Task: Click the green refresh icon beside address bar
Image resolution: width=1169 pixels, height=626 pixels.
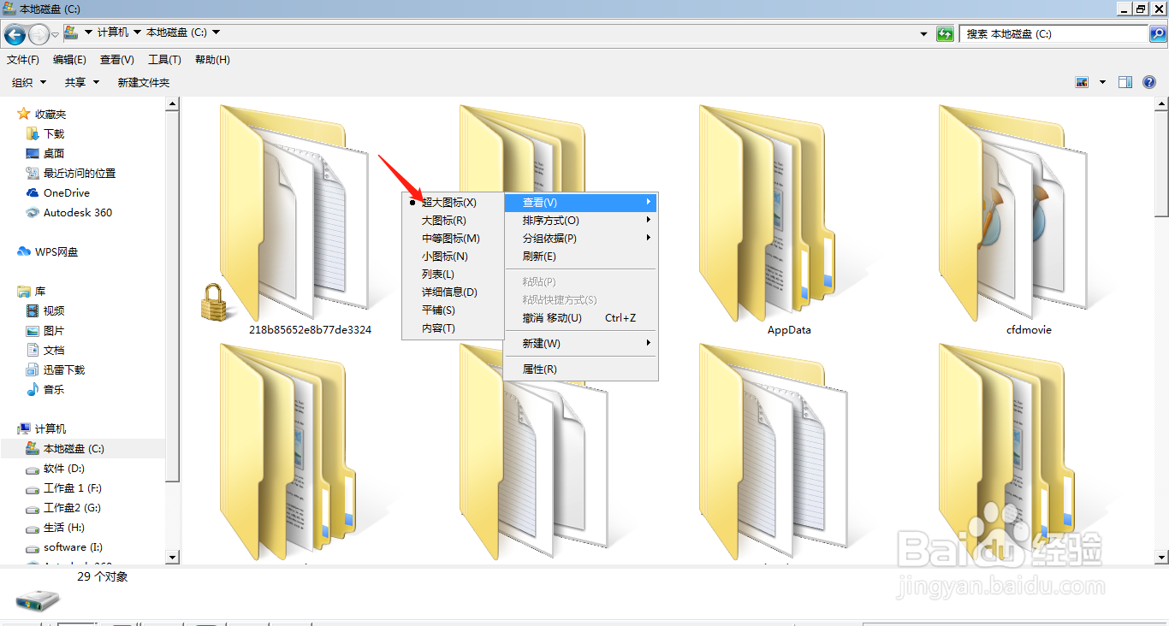Action: tap(945, 34)
